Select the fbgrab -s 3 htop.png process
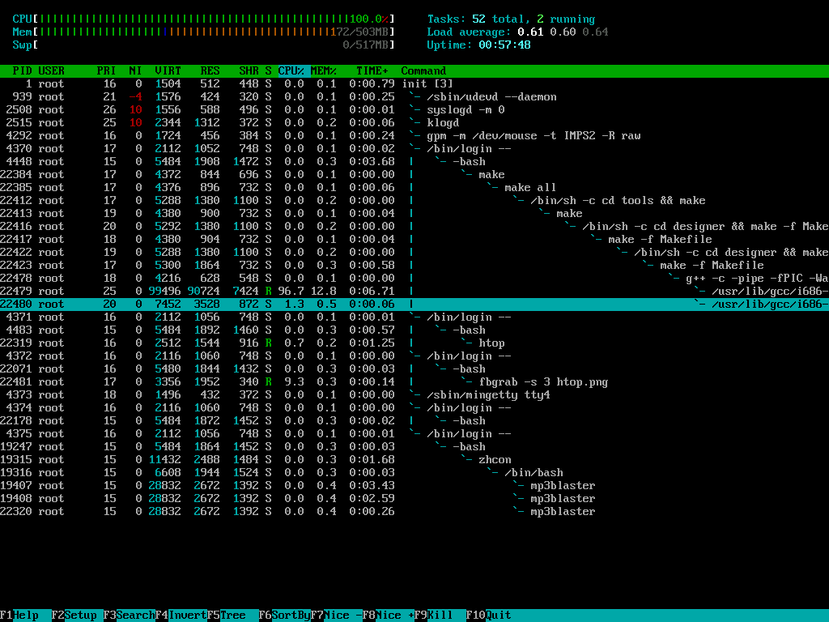This screenshot has width=829, height=622. tap(414, 382)
